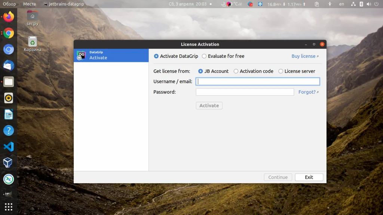Open Firefox from the dock
Viewport: 383px width, 215px height.
pos(9,17)
